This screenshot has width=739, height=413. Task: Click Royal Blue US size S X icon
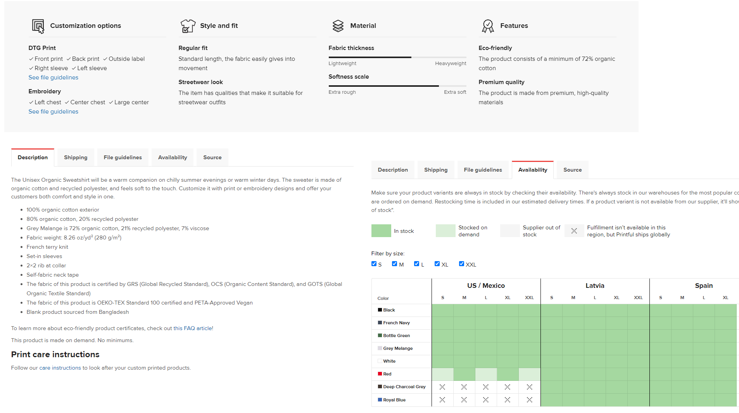[442, 400]
